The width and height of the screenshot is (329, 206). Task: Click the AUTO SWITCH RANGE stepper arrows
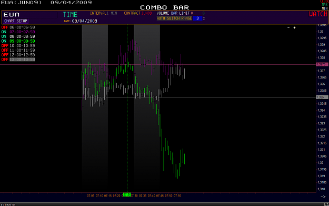pos(204,18)
